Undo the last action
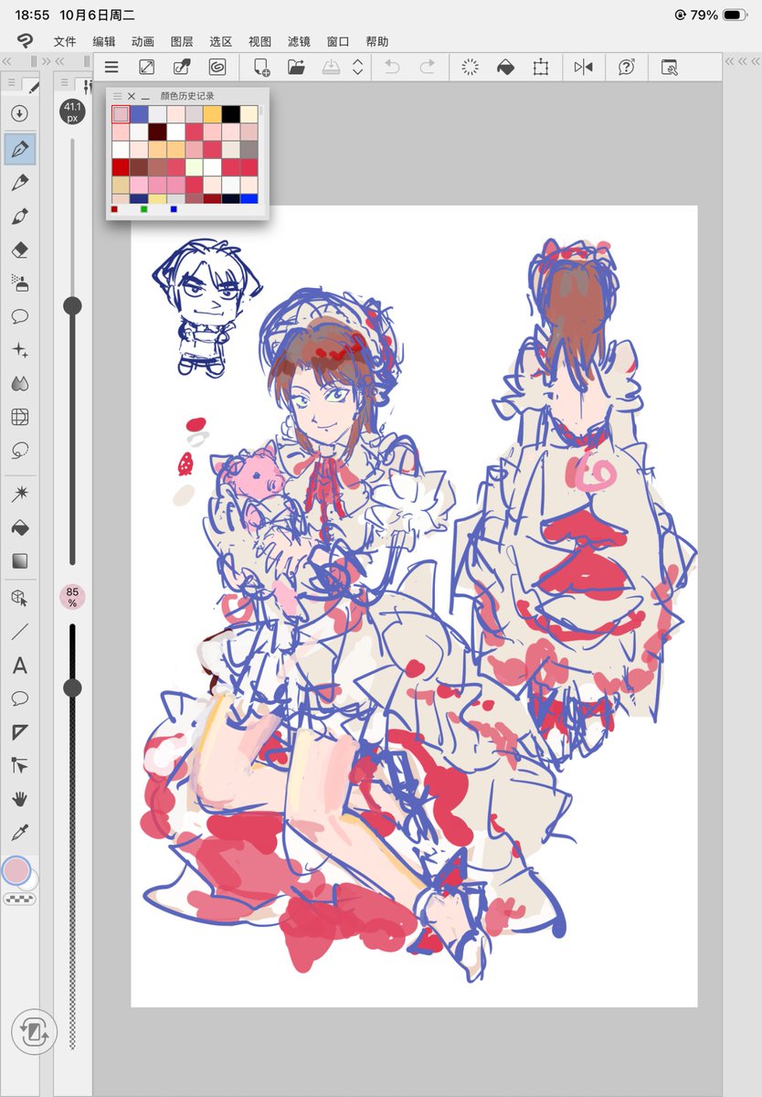 (x=392, y=67)
